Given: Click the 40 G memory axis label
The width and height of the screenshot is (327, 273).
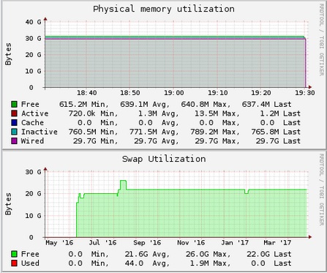Looking at the screenshot, I should click(x=33, y=22).
